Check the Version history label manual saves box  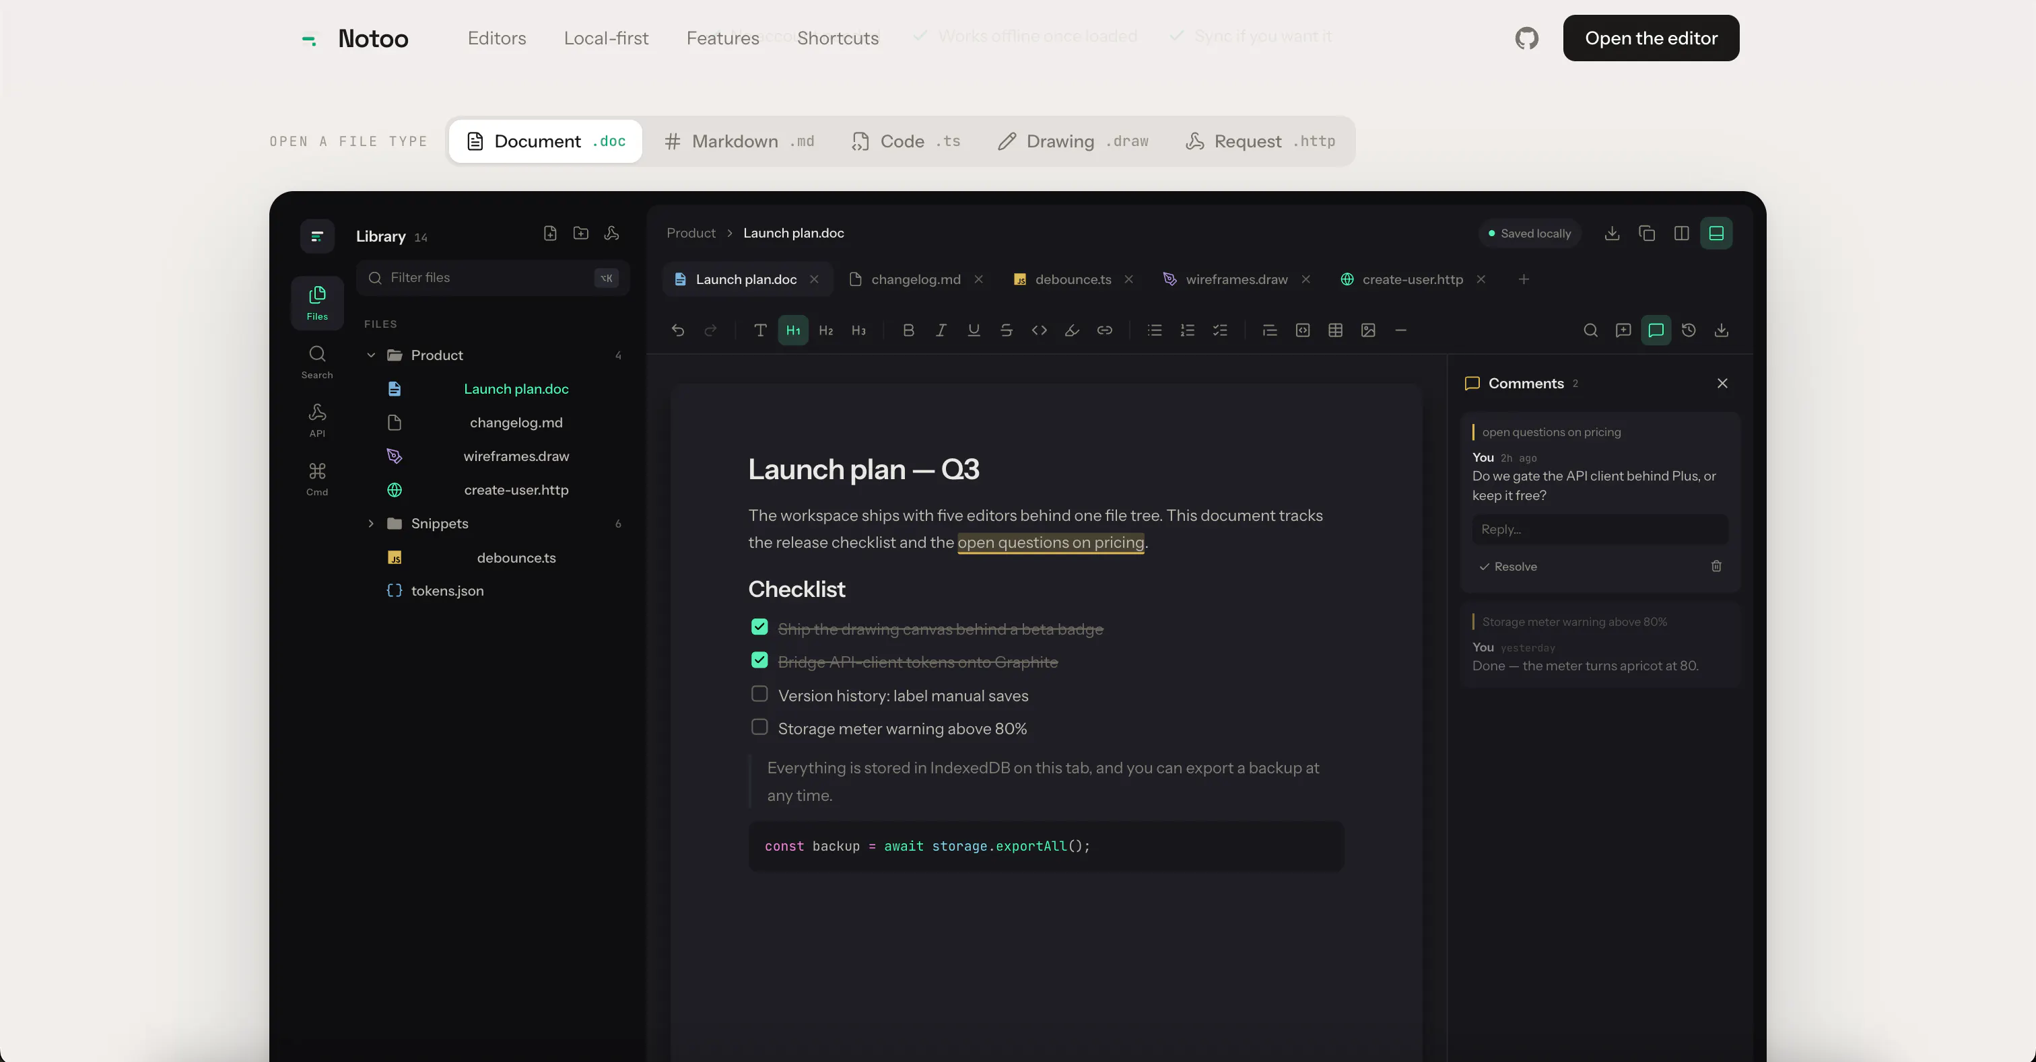759,694
